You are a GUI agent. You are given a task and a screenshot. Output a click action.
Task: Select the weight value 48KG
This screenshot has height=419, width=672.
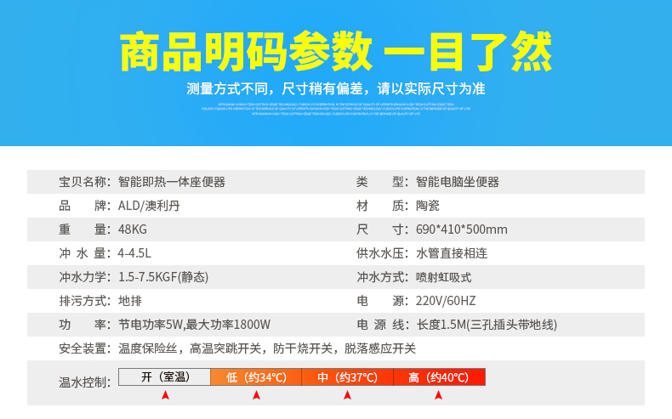pos(133,229)
